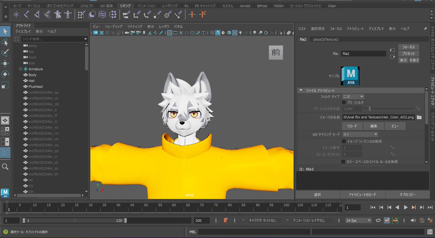Check カラー スペースのファイル ルールを無視
The height and width of the screenshot is (238, 435).
pos(344,162)
